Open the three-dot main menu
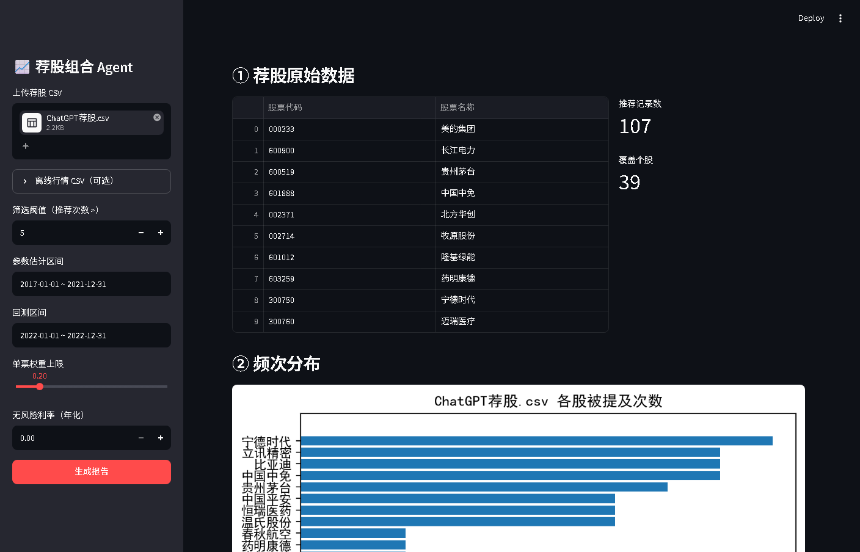The height and width of the screenshot is (552, 860). [840, 18]
